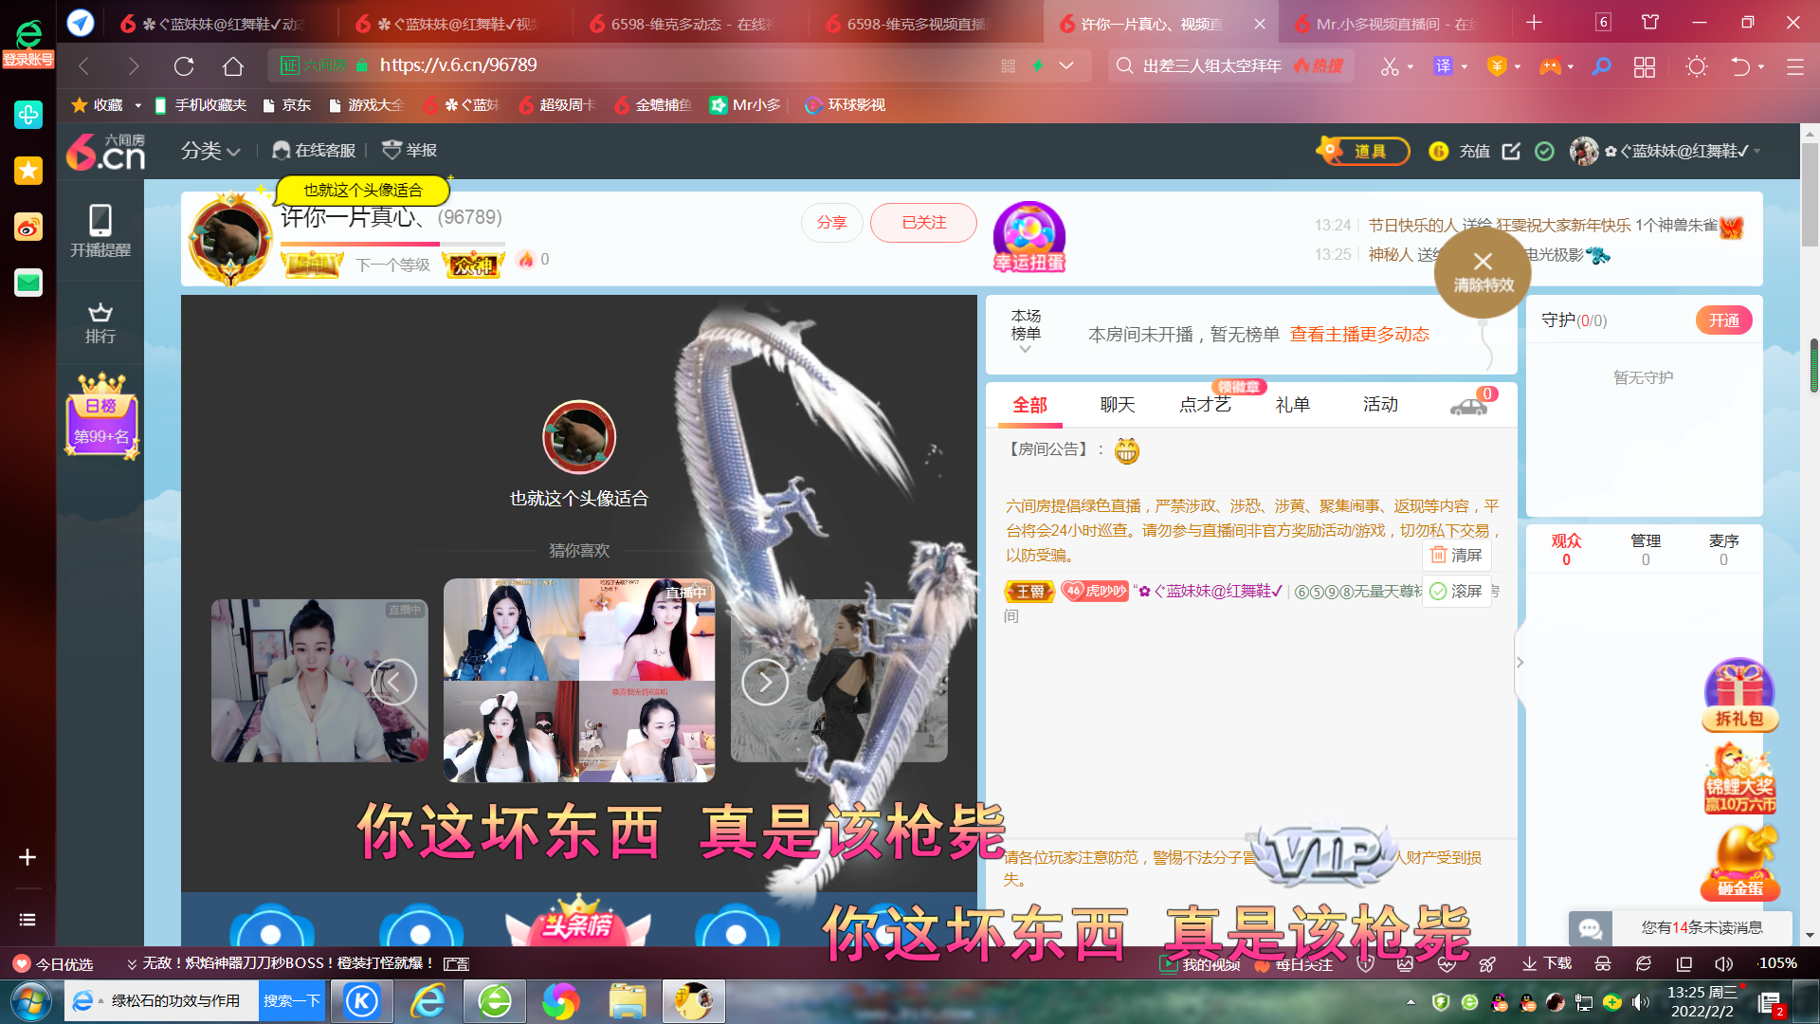Click the Weibo icon in browser sidebar

click(28, 227)
